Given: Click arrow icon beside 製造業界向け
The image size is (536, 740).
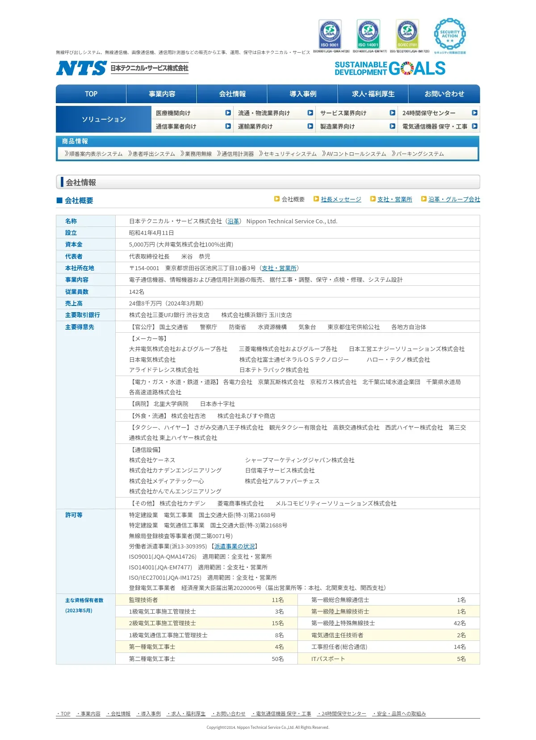Looking at the screenshot, I should 393,126.
